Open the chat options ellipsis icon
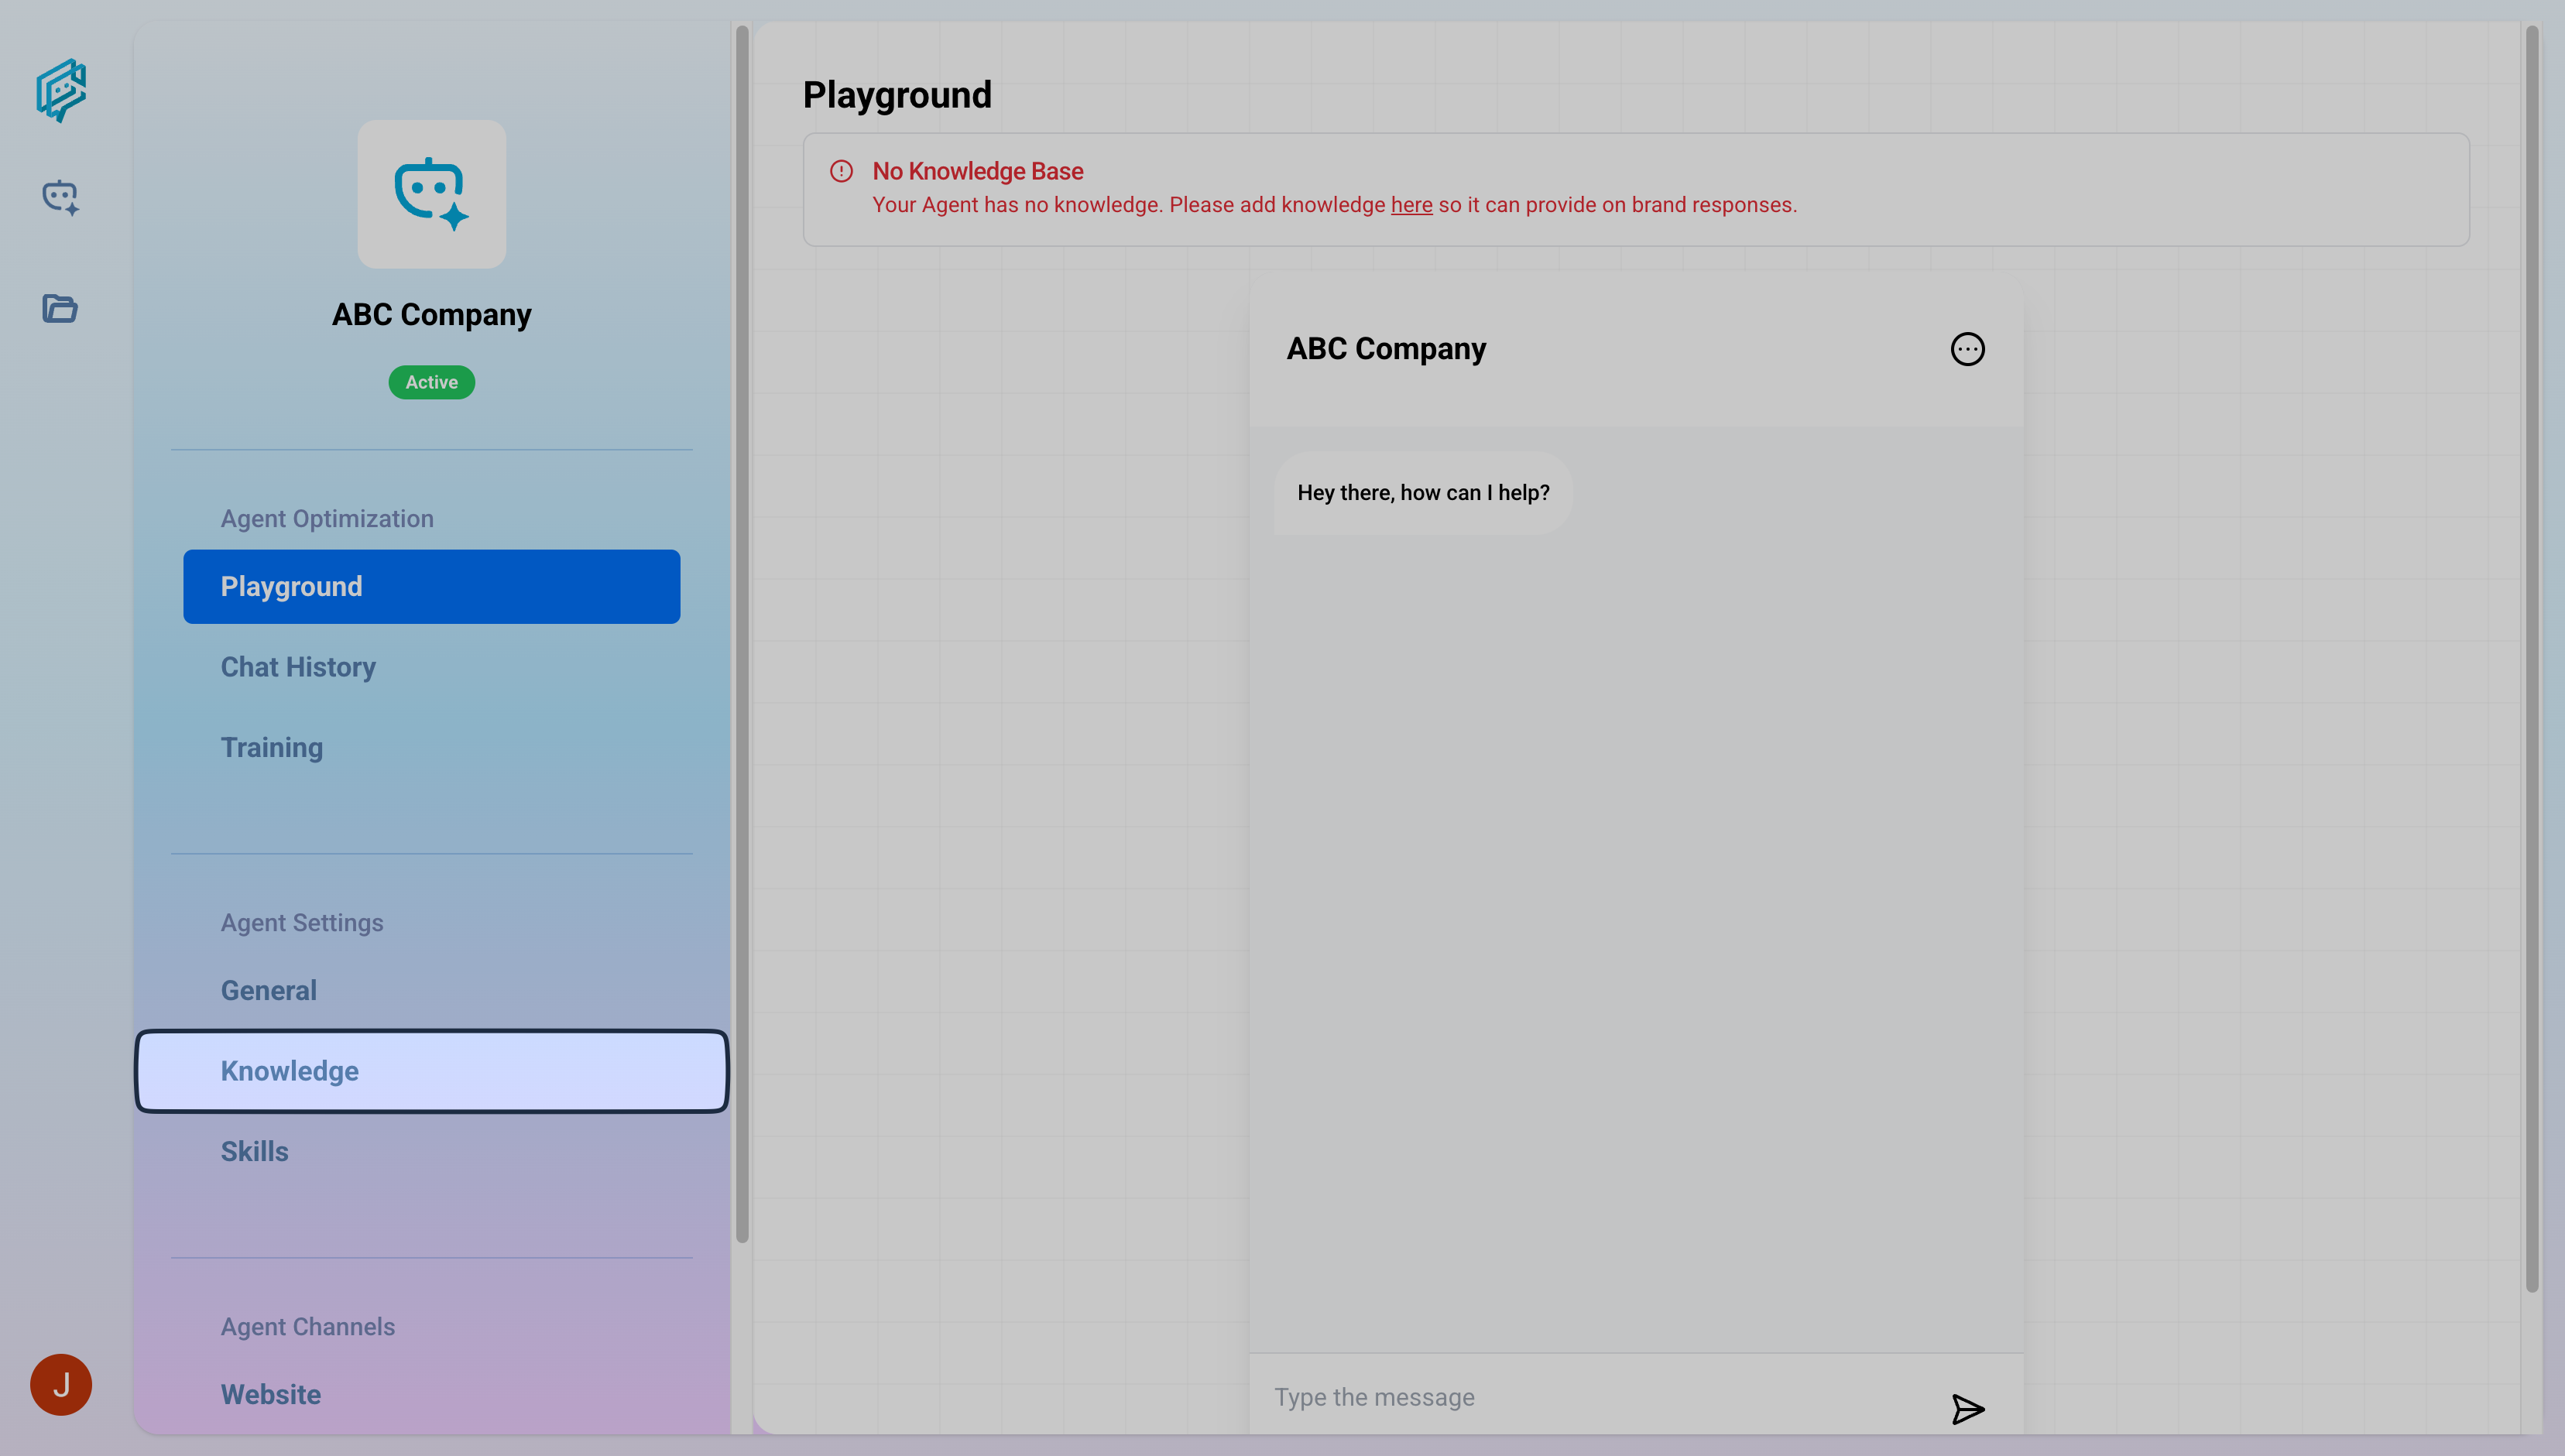This screenshot has width=2565, height=1456. point(1967,349)
